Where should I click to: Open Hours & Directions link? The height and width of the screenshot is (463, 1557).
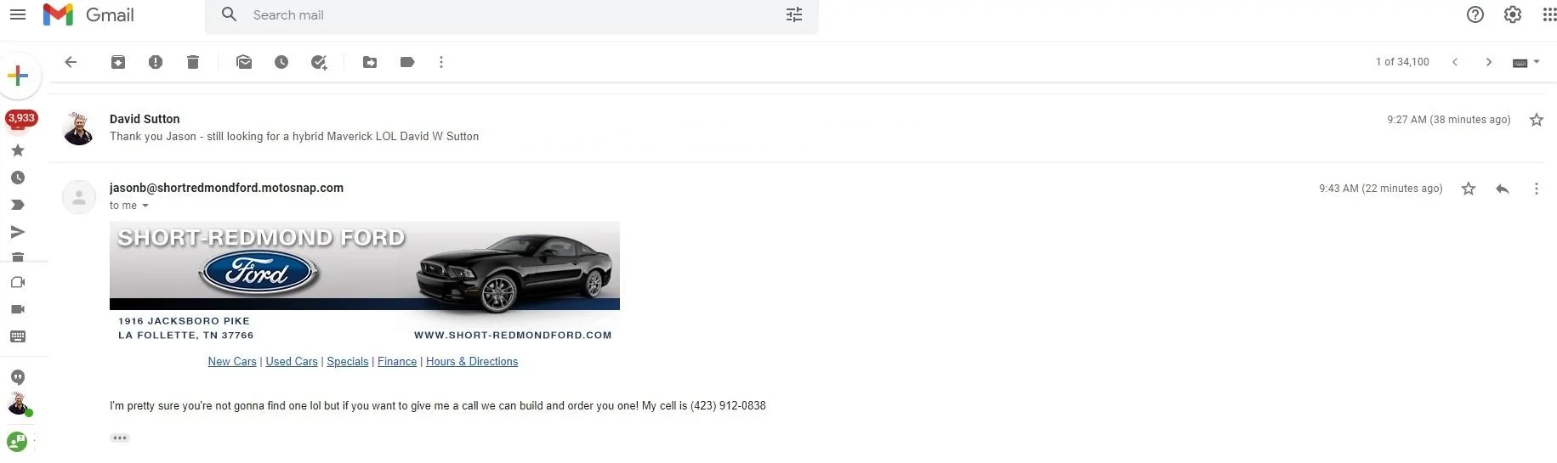[x=472, y=361]
